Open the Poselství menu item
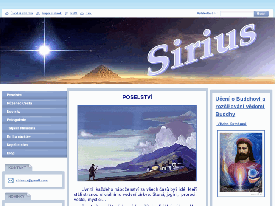The width and height of the screenshot is (275, 206). coord(34,95)
